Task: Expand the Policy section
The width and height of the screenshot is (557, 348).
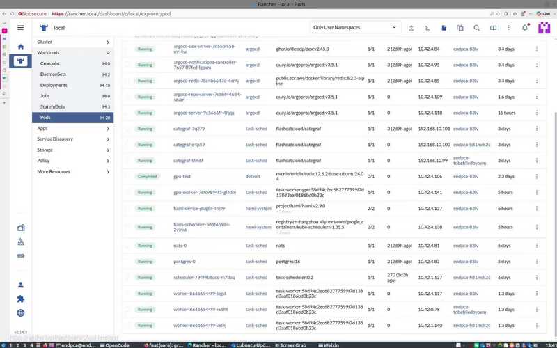Action: point(73,161)
